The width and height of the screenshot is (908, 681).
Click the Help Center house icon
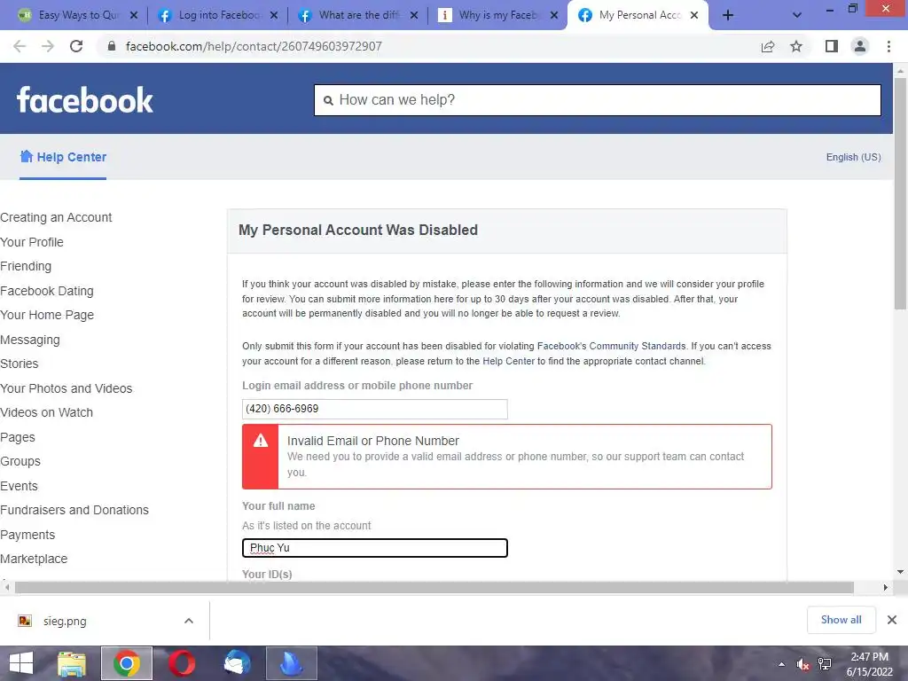pyautogui.click(x=26, y=156)
